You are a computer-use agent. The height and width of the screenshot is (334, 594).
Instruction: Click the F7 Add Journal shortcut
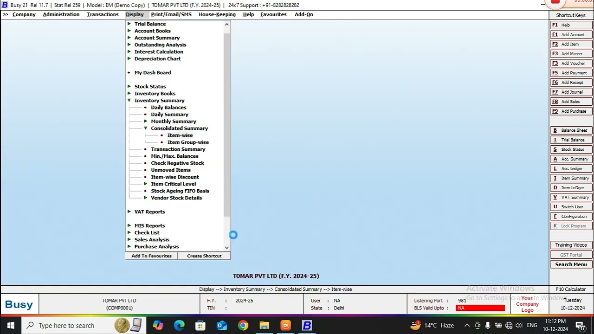(571, 92)
